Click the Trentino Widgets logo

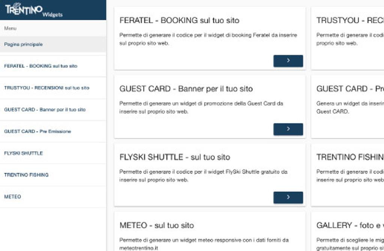coord(34,10)
